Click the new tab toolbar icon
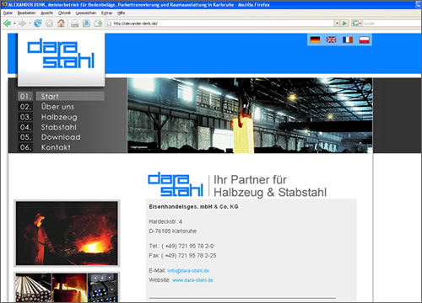The width and height of the screenshot is (422, 303). tap(98, 24)
